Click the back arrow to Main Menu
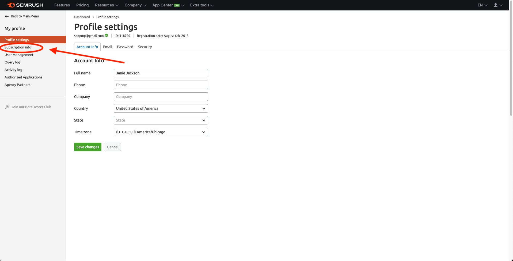 [x=7, y=16]
